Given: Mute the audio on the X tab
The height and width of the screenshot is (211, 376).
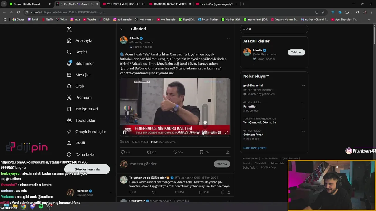Looking at the screenshot, I should [92, 4].
